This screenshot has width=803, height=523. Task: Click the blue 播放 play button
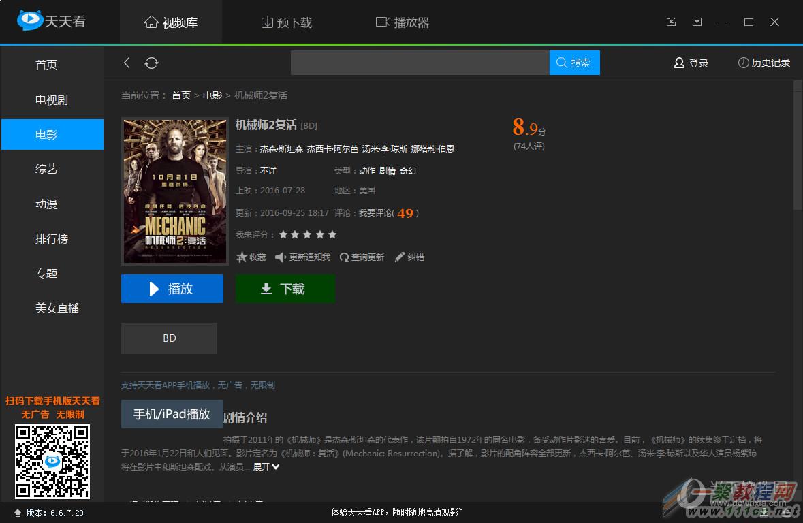tap(172, 289)
